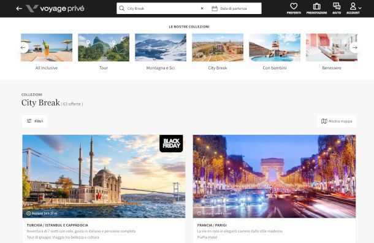374x243 pixels.
Task: Select the City Break collection thumbnail
Action: point(218,47)
